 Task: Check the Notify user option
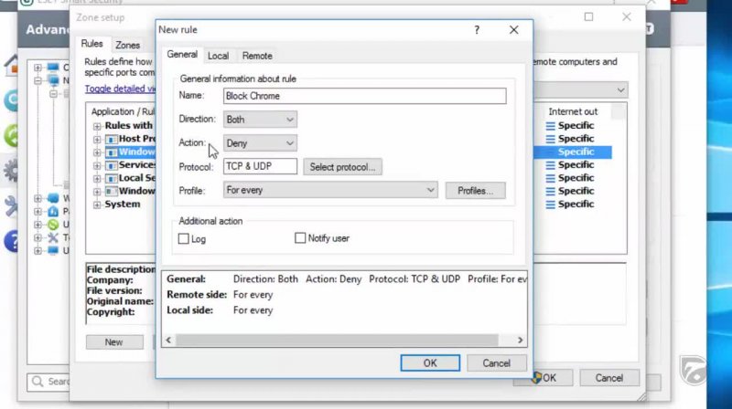coord(300,238)
